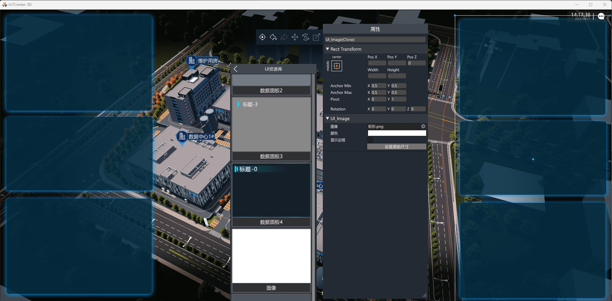Click the Height input field

tap(397, 76)
